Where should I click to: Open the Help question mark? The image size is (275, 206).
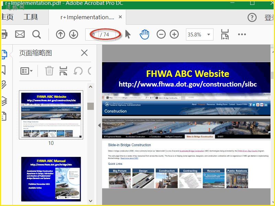coord(252,18)
